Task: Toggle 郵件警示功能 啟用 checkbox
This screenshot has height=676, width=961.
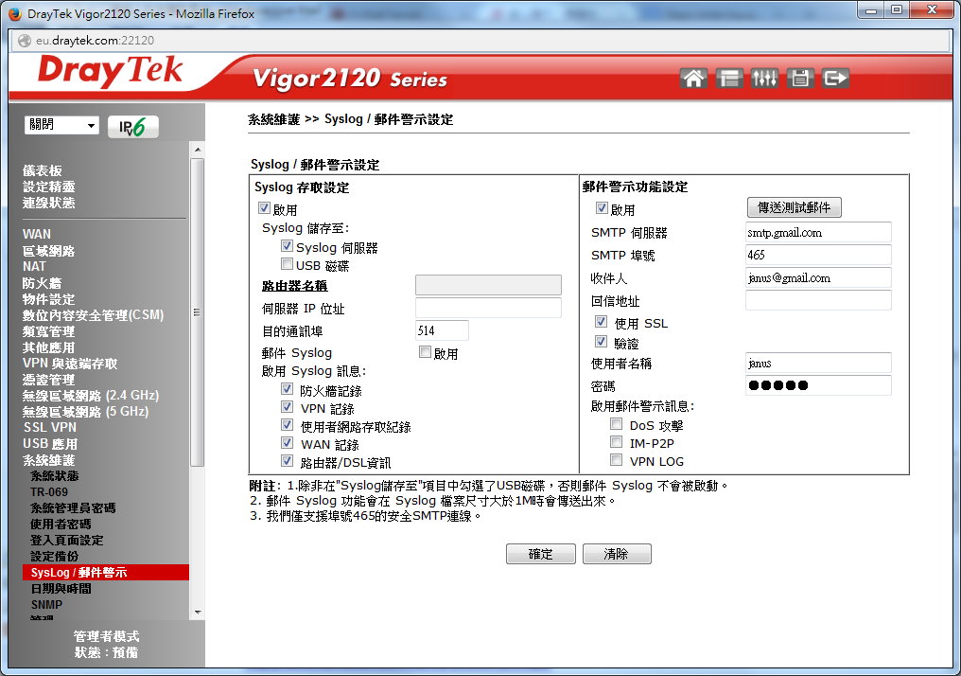Action: (x=602, y=208)
